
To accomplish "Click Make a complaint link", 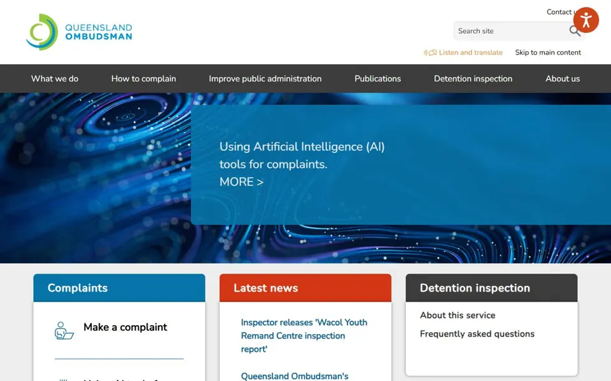I will (x=125, y=328).
